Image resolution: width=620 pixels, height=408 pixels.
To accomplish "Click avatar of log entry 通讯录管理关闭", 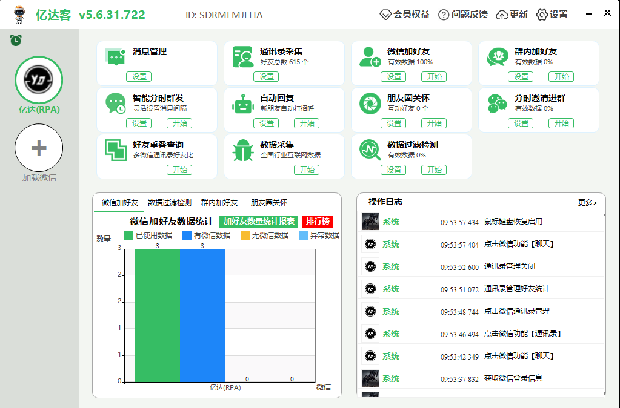I will click(370, 266).
